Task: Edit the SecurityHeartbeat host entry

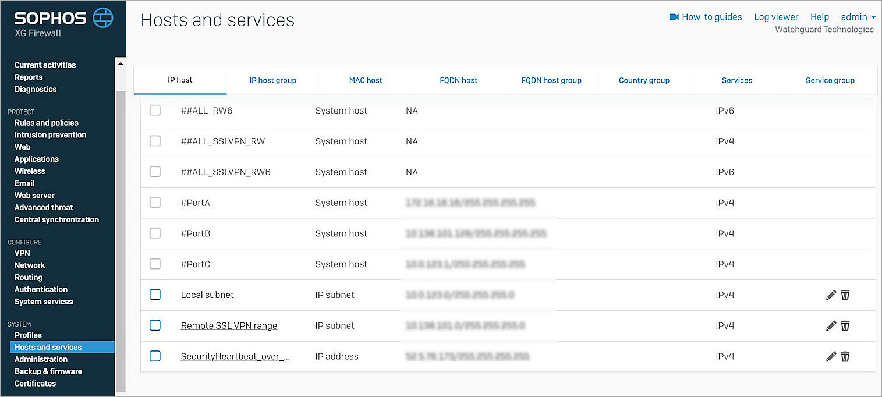Action: 831,356
